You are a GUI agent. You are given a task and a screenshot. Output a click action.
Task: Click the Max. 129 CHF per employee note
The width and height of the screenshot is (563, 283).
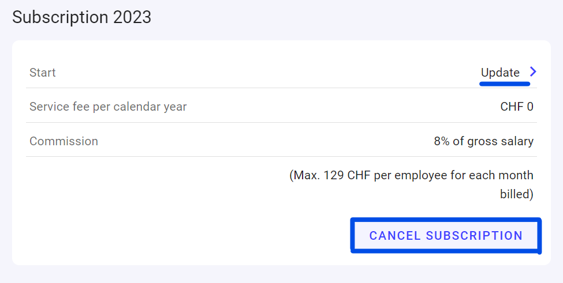pyautogui.click(x=411, y=175)
